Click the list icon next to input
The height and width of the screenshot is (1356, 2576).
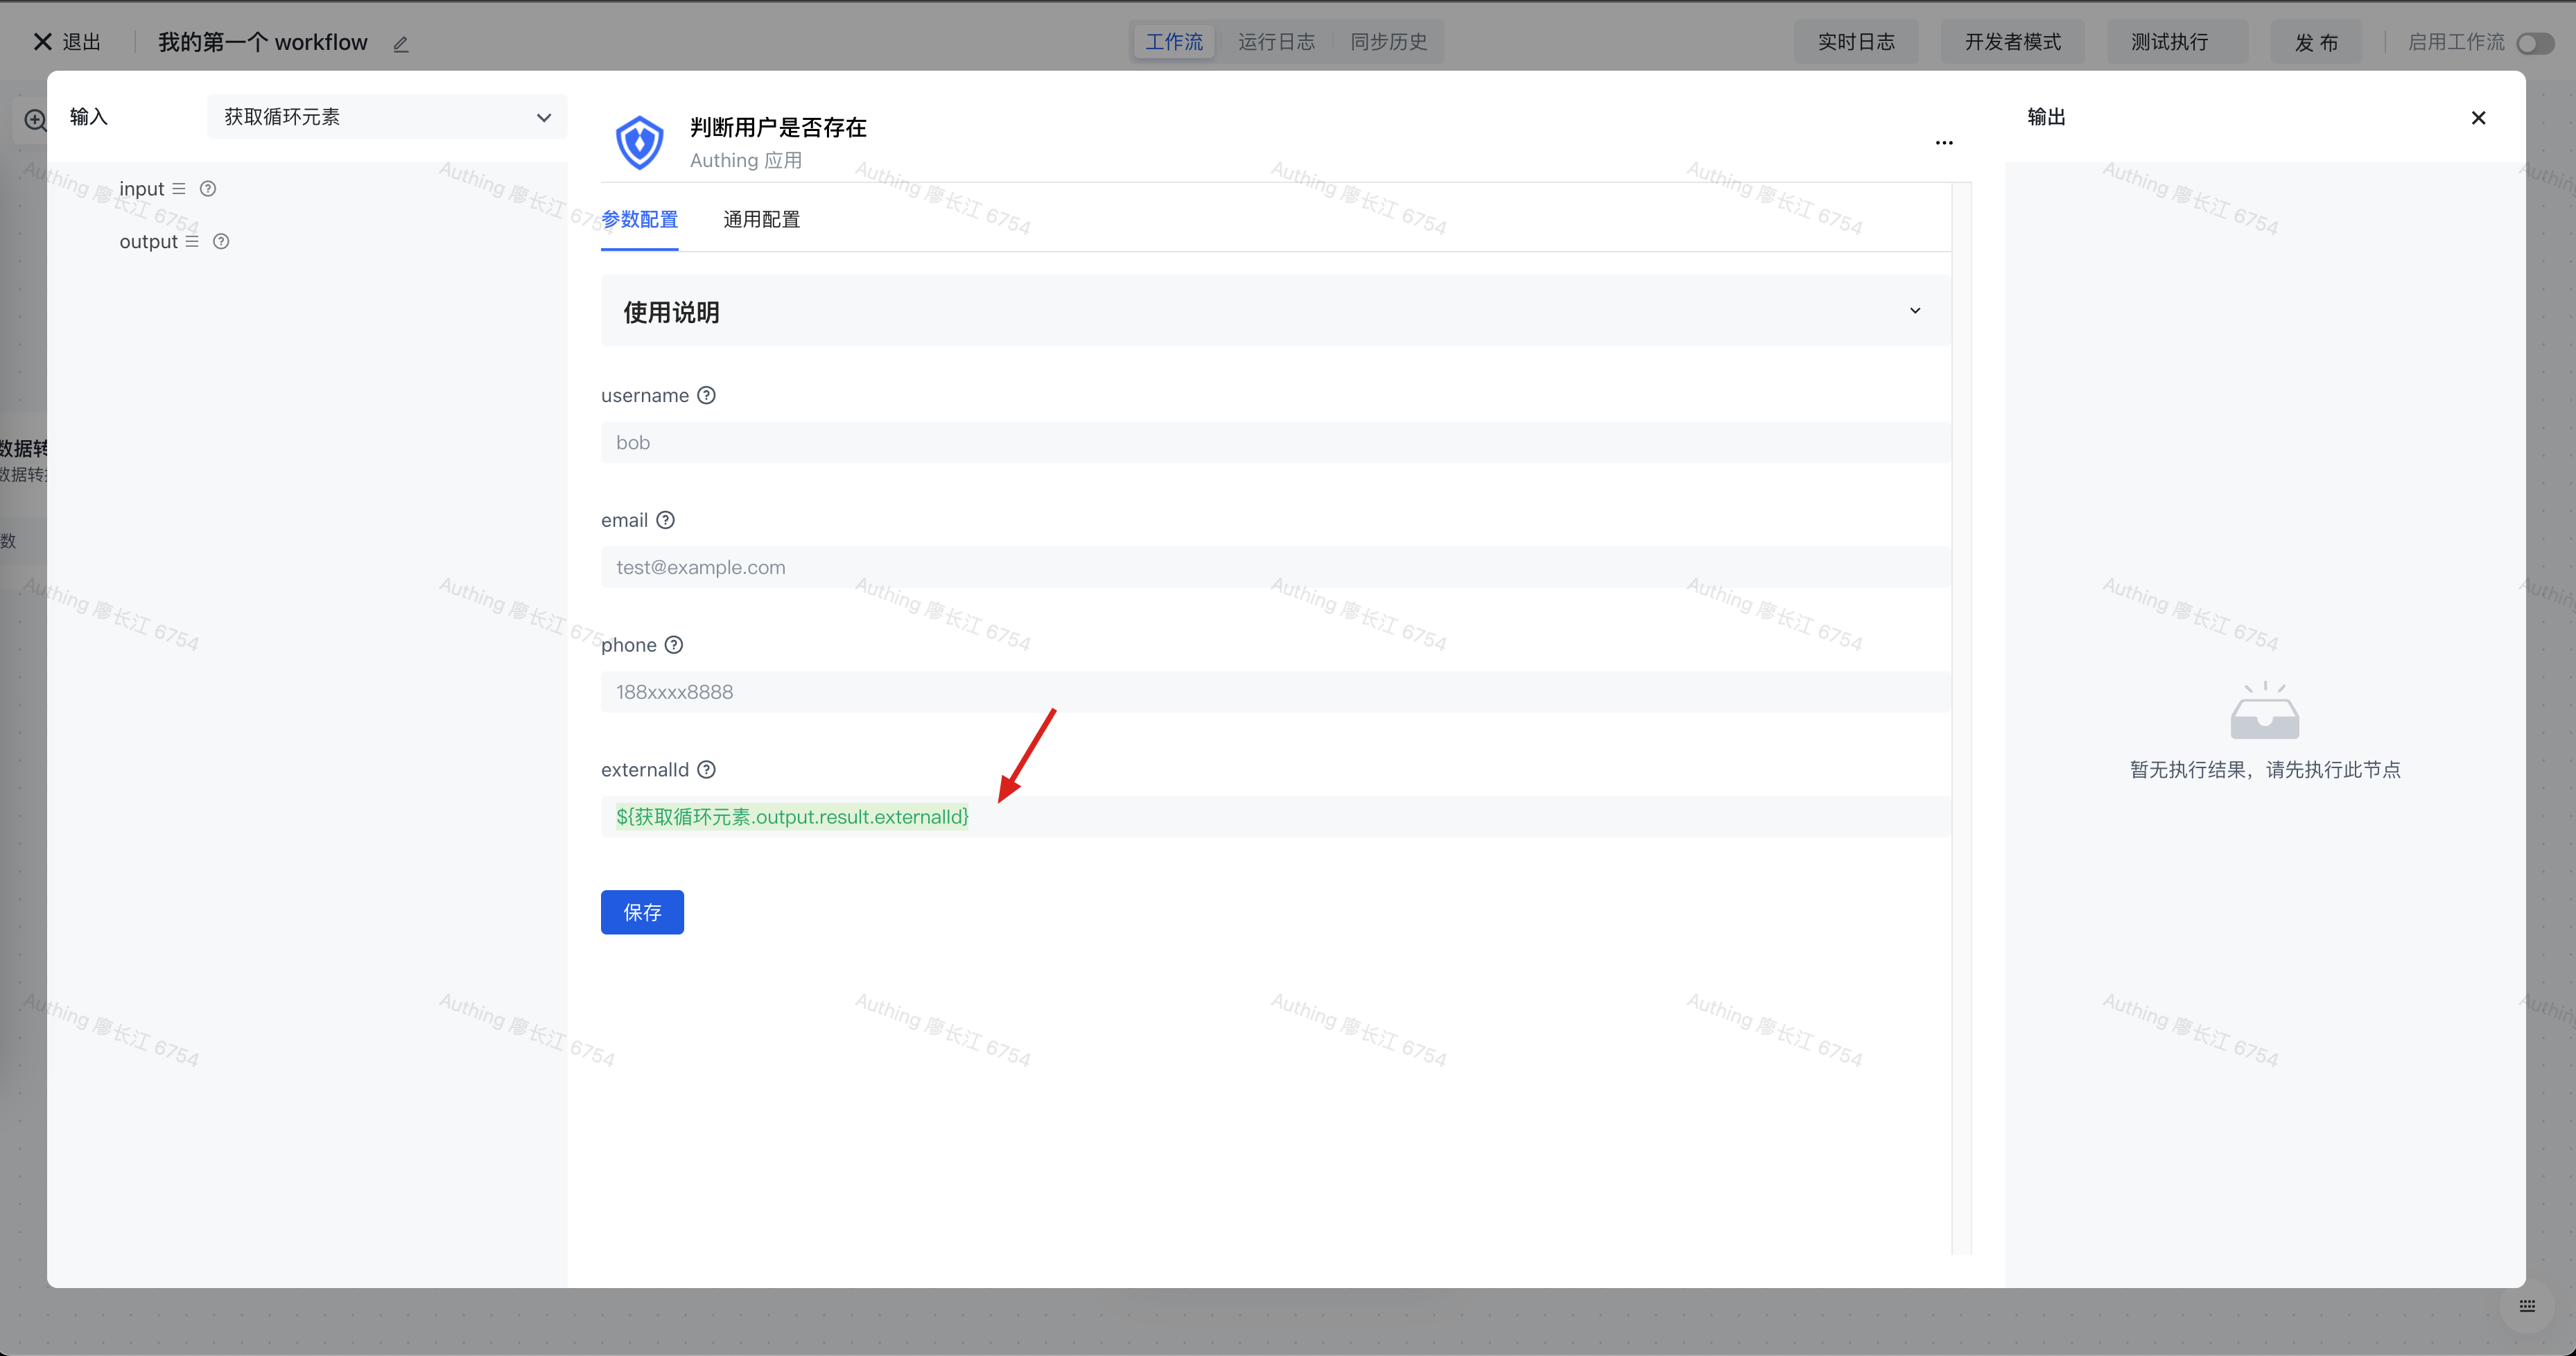pyautogui.click(x=179, y=188)
